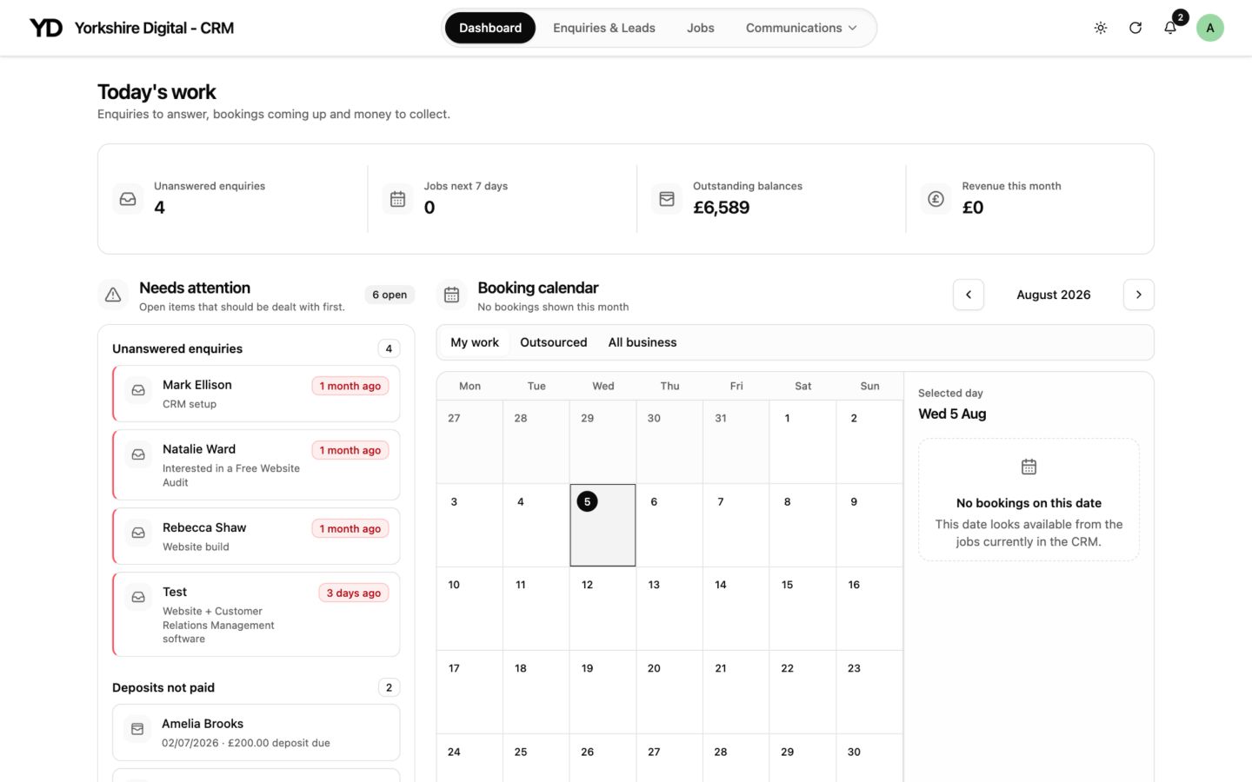Select calendar day 22
The height and width of the screenshot is (782, 1252).
coord(802,692)
